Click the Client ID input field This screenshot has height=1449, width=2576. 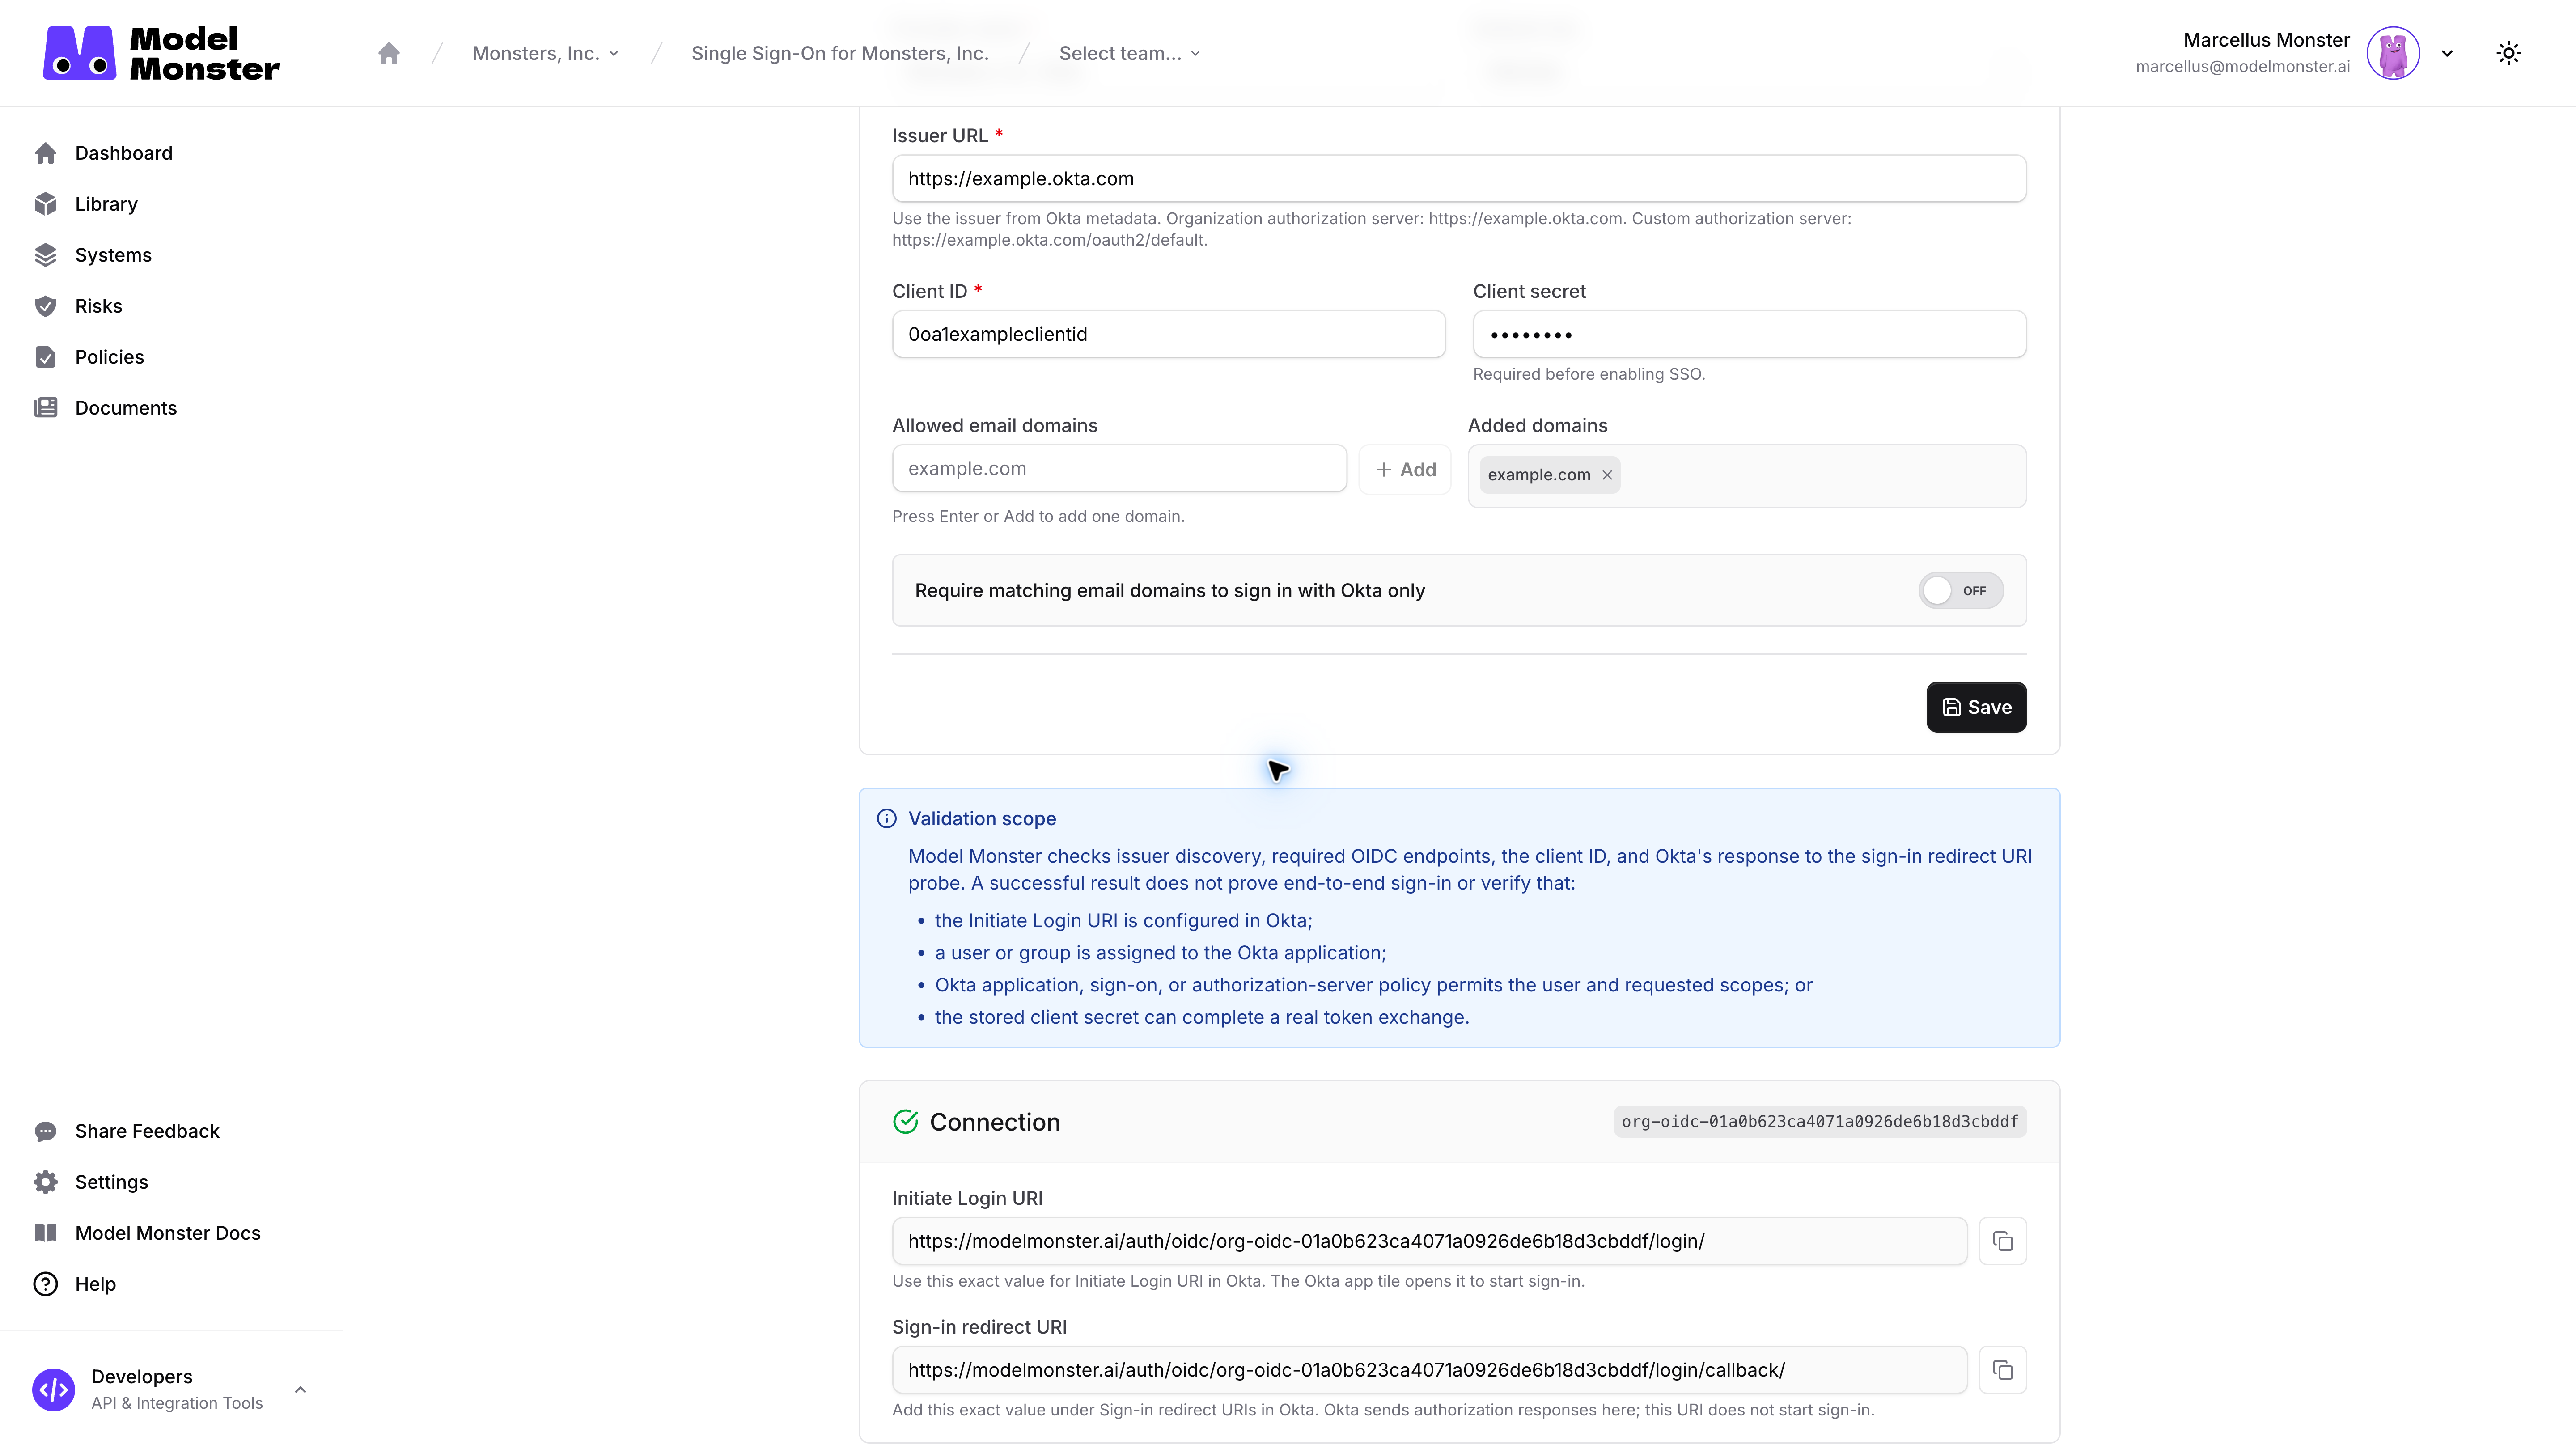(1168, 334)
